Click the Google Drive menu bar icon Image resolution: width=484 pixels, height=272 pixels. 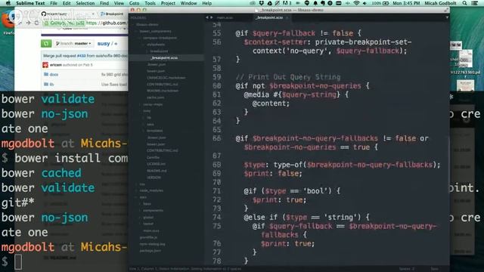coord(269,3)
